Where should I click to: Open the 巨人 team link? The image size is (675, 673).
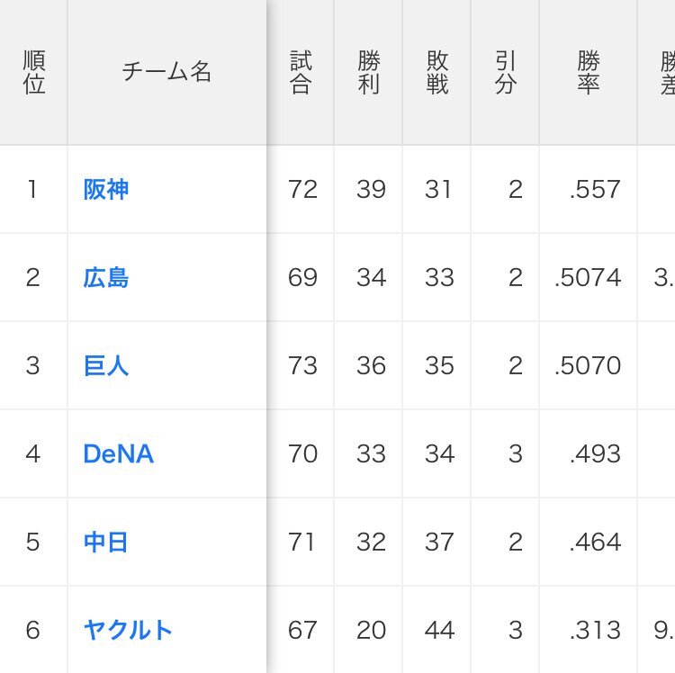[106, 365]
